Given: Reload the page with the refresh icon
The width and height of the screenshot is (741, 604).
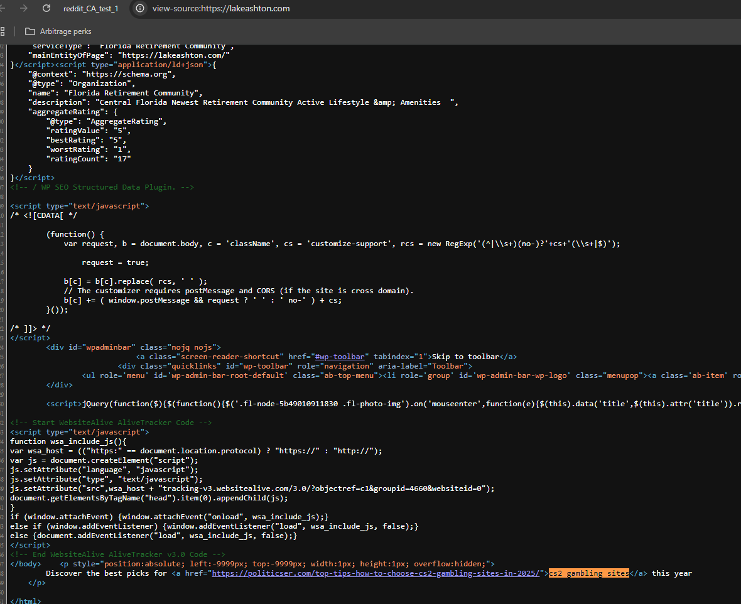Looking at the screenshot, I should click(46, 9).
